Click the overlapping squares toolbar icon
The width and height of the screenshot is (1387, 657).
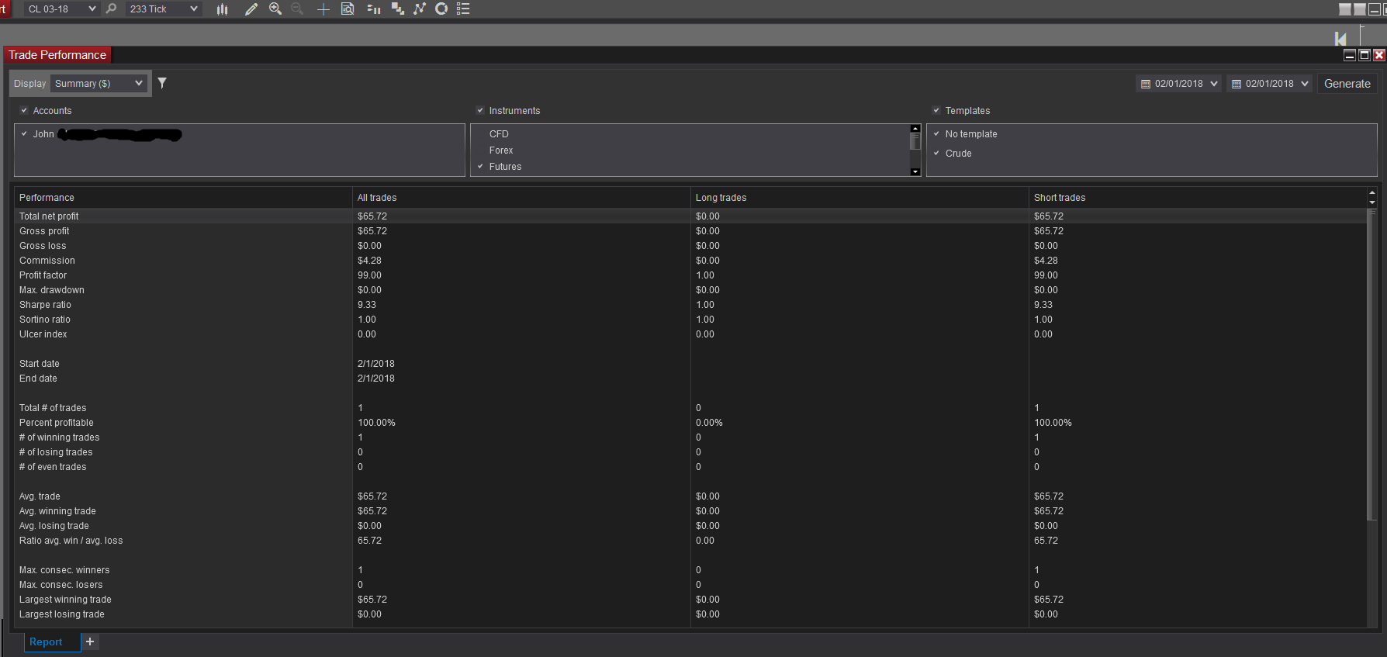[398, 9]
